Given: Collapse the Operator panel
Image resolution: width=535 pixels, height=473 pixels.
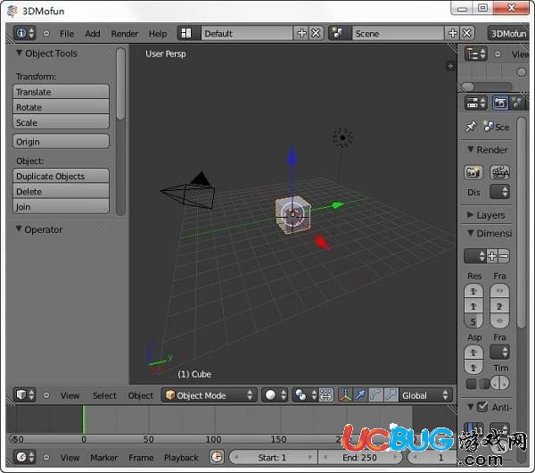Looking at the screenshot, I should 19,228.
